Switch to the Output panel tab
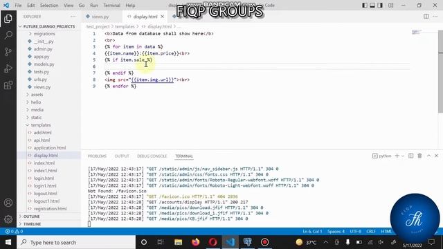 click(122, 156)
